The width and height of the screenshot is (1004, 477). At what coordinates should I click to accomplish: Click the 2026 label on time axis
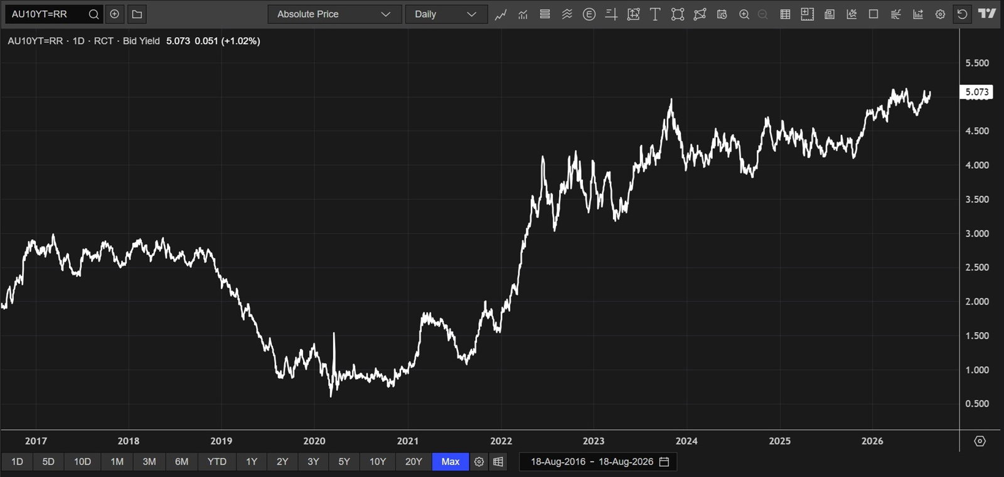(872, 441)
